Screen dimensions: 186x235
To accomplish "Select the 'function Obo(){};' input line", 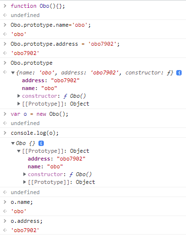I will tap(37, 6).
